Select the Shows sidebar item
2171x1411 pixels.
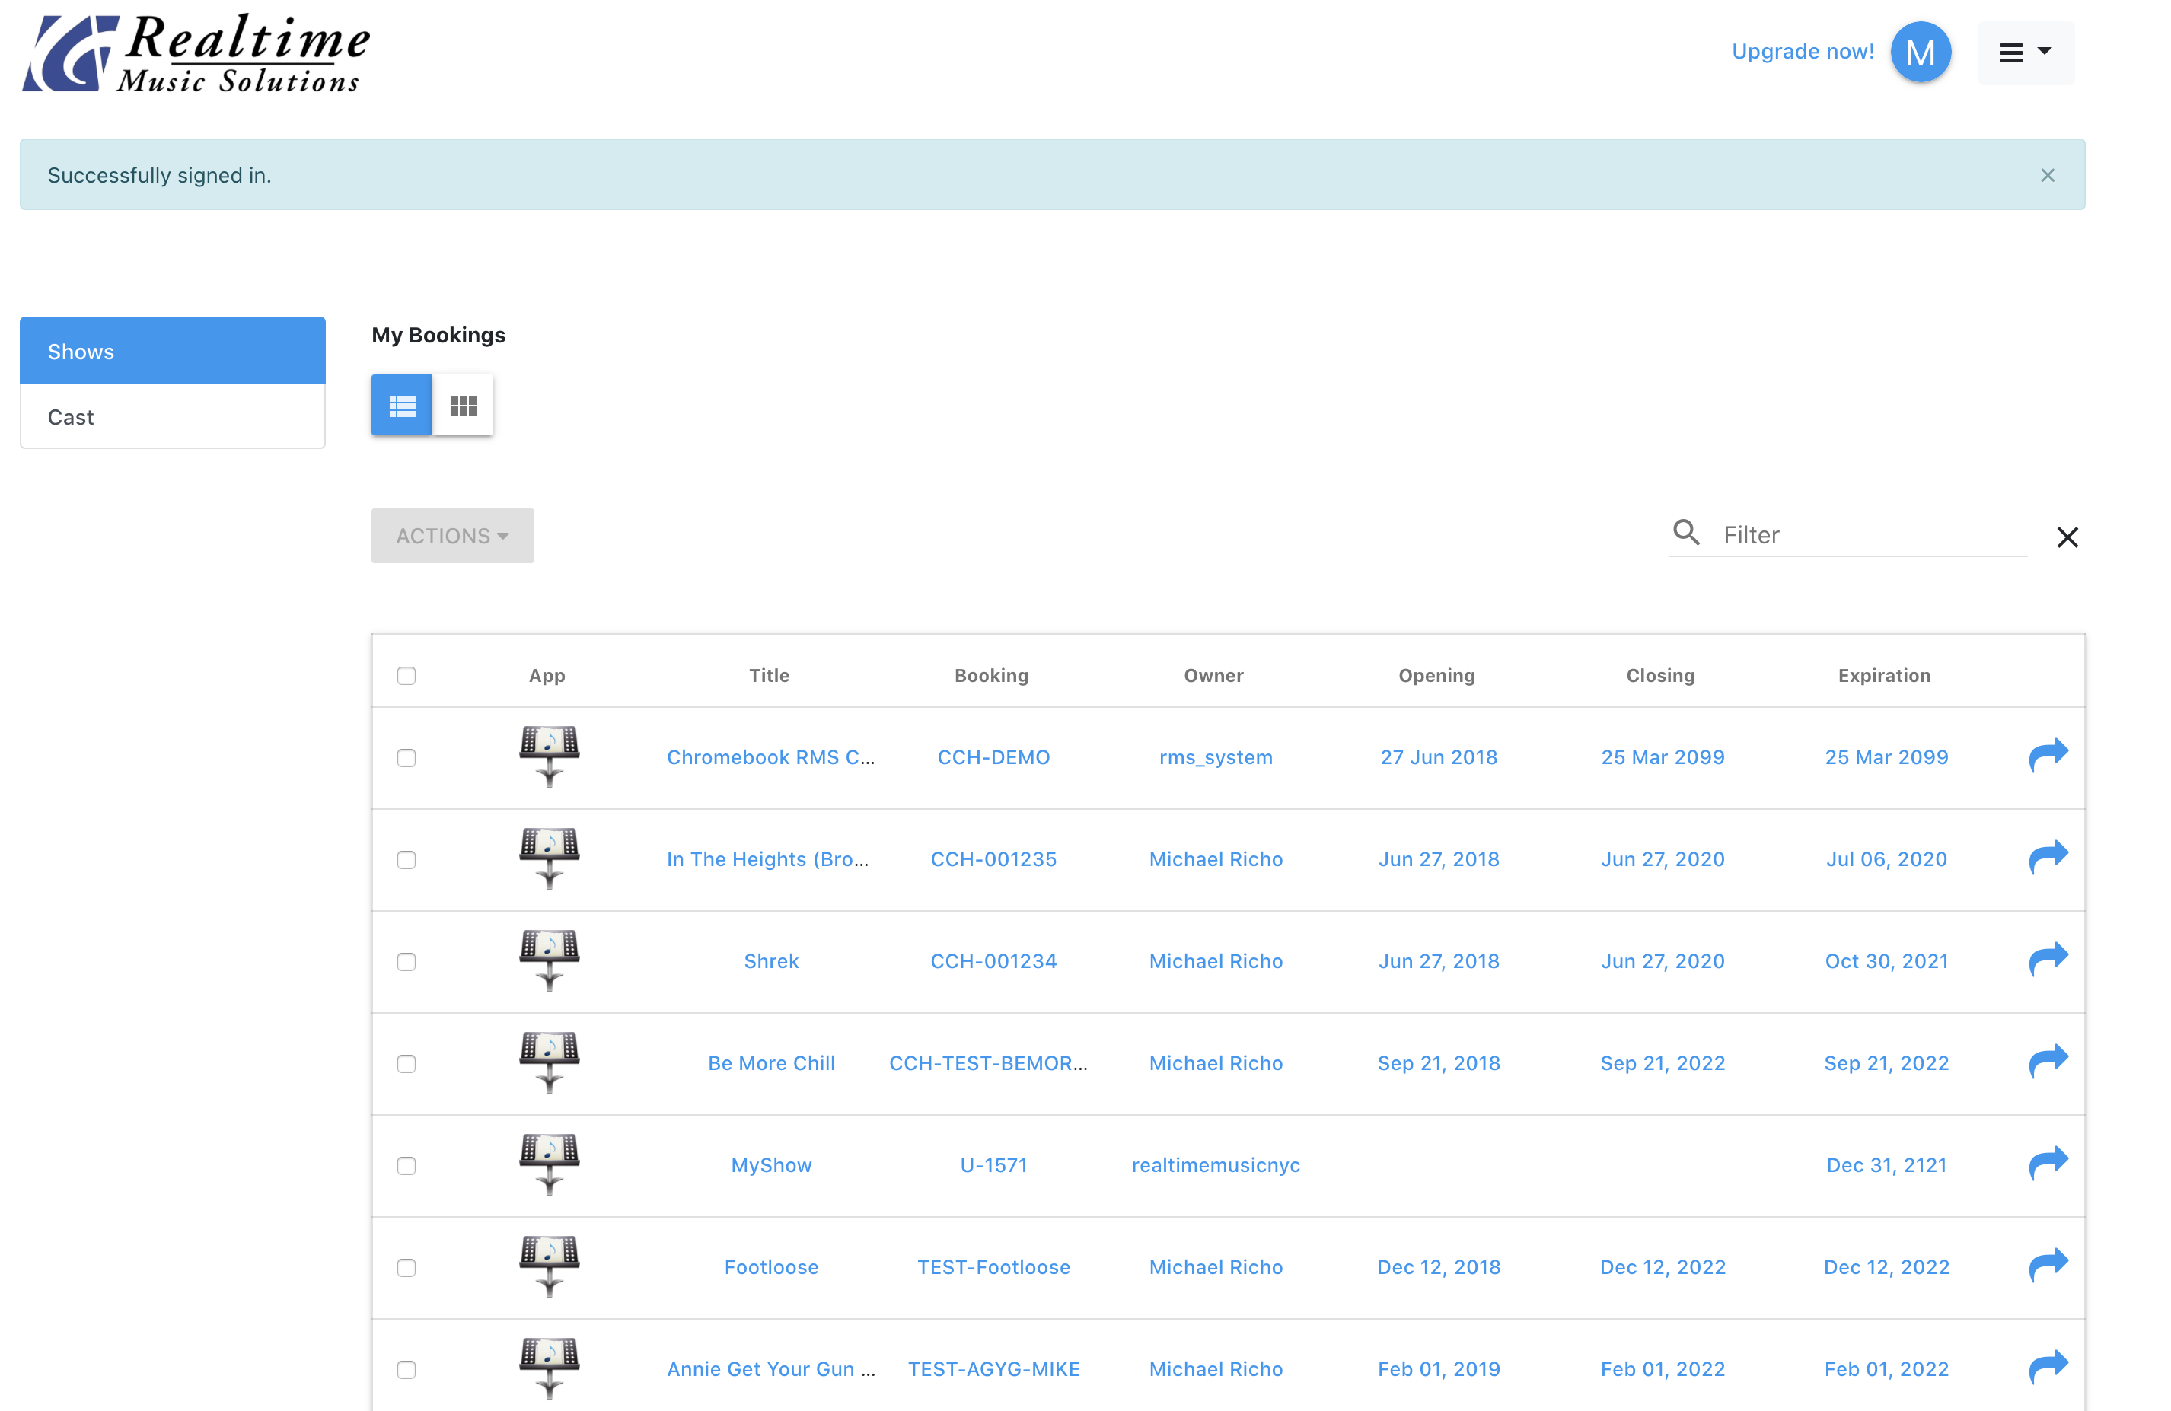[172, 351]
